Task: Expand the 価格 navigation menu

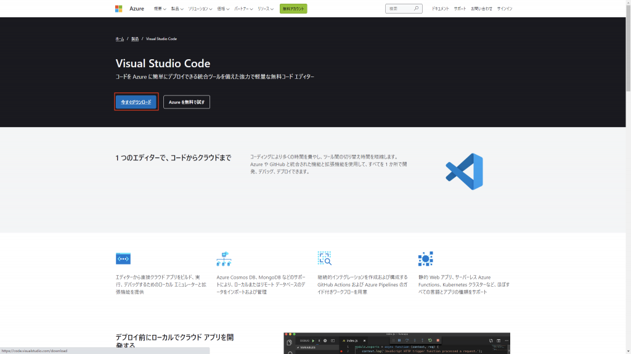Action: pos(223,9)
